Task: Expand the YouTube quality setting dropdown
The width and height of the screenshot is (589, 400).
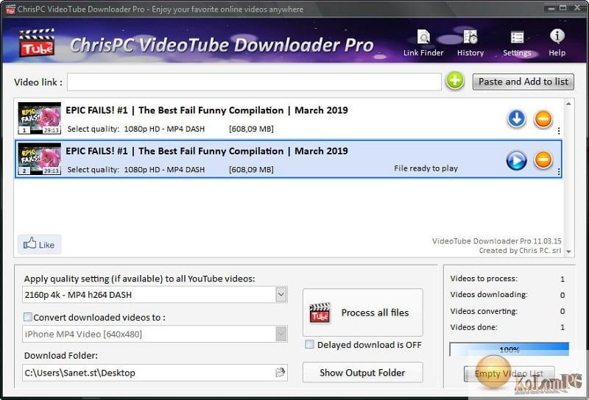Action: [281, 295]
